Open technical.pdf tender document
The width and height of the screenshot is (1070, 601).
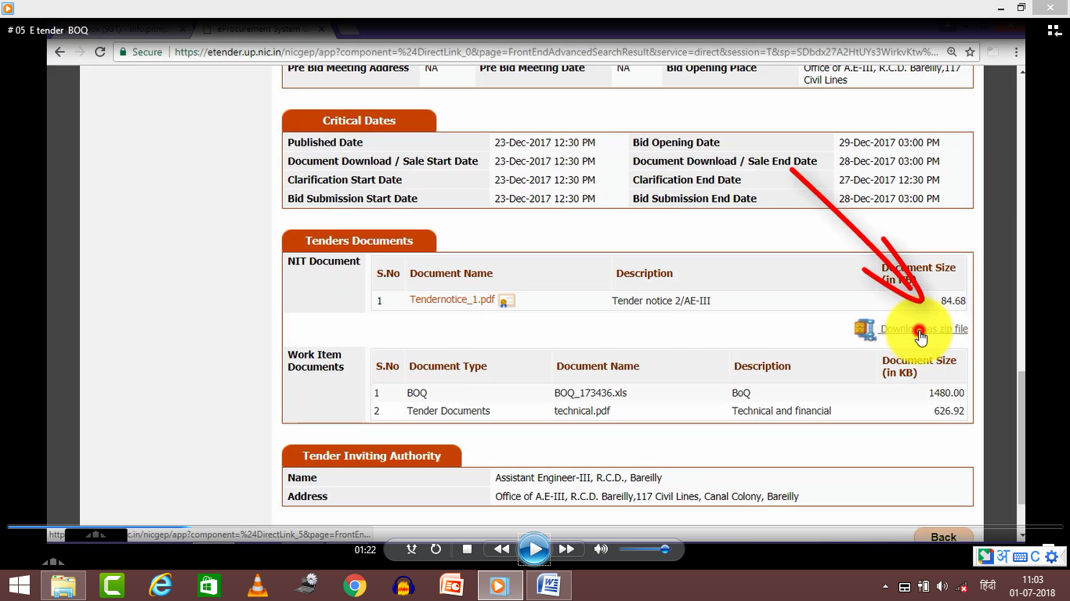[x=582, y=411]
